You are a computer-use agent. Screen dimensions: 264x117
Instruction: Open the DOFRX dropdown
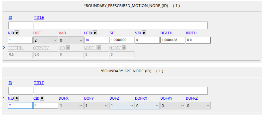click(147, 105)
